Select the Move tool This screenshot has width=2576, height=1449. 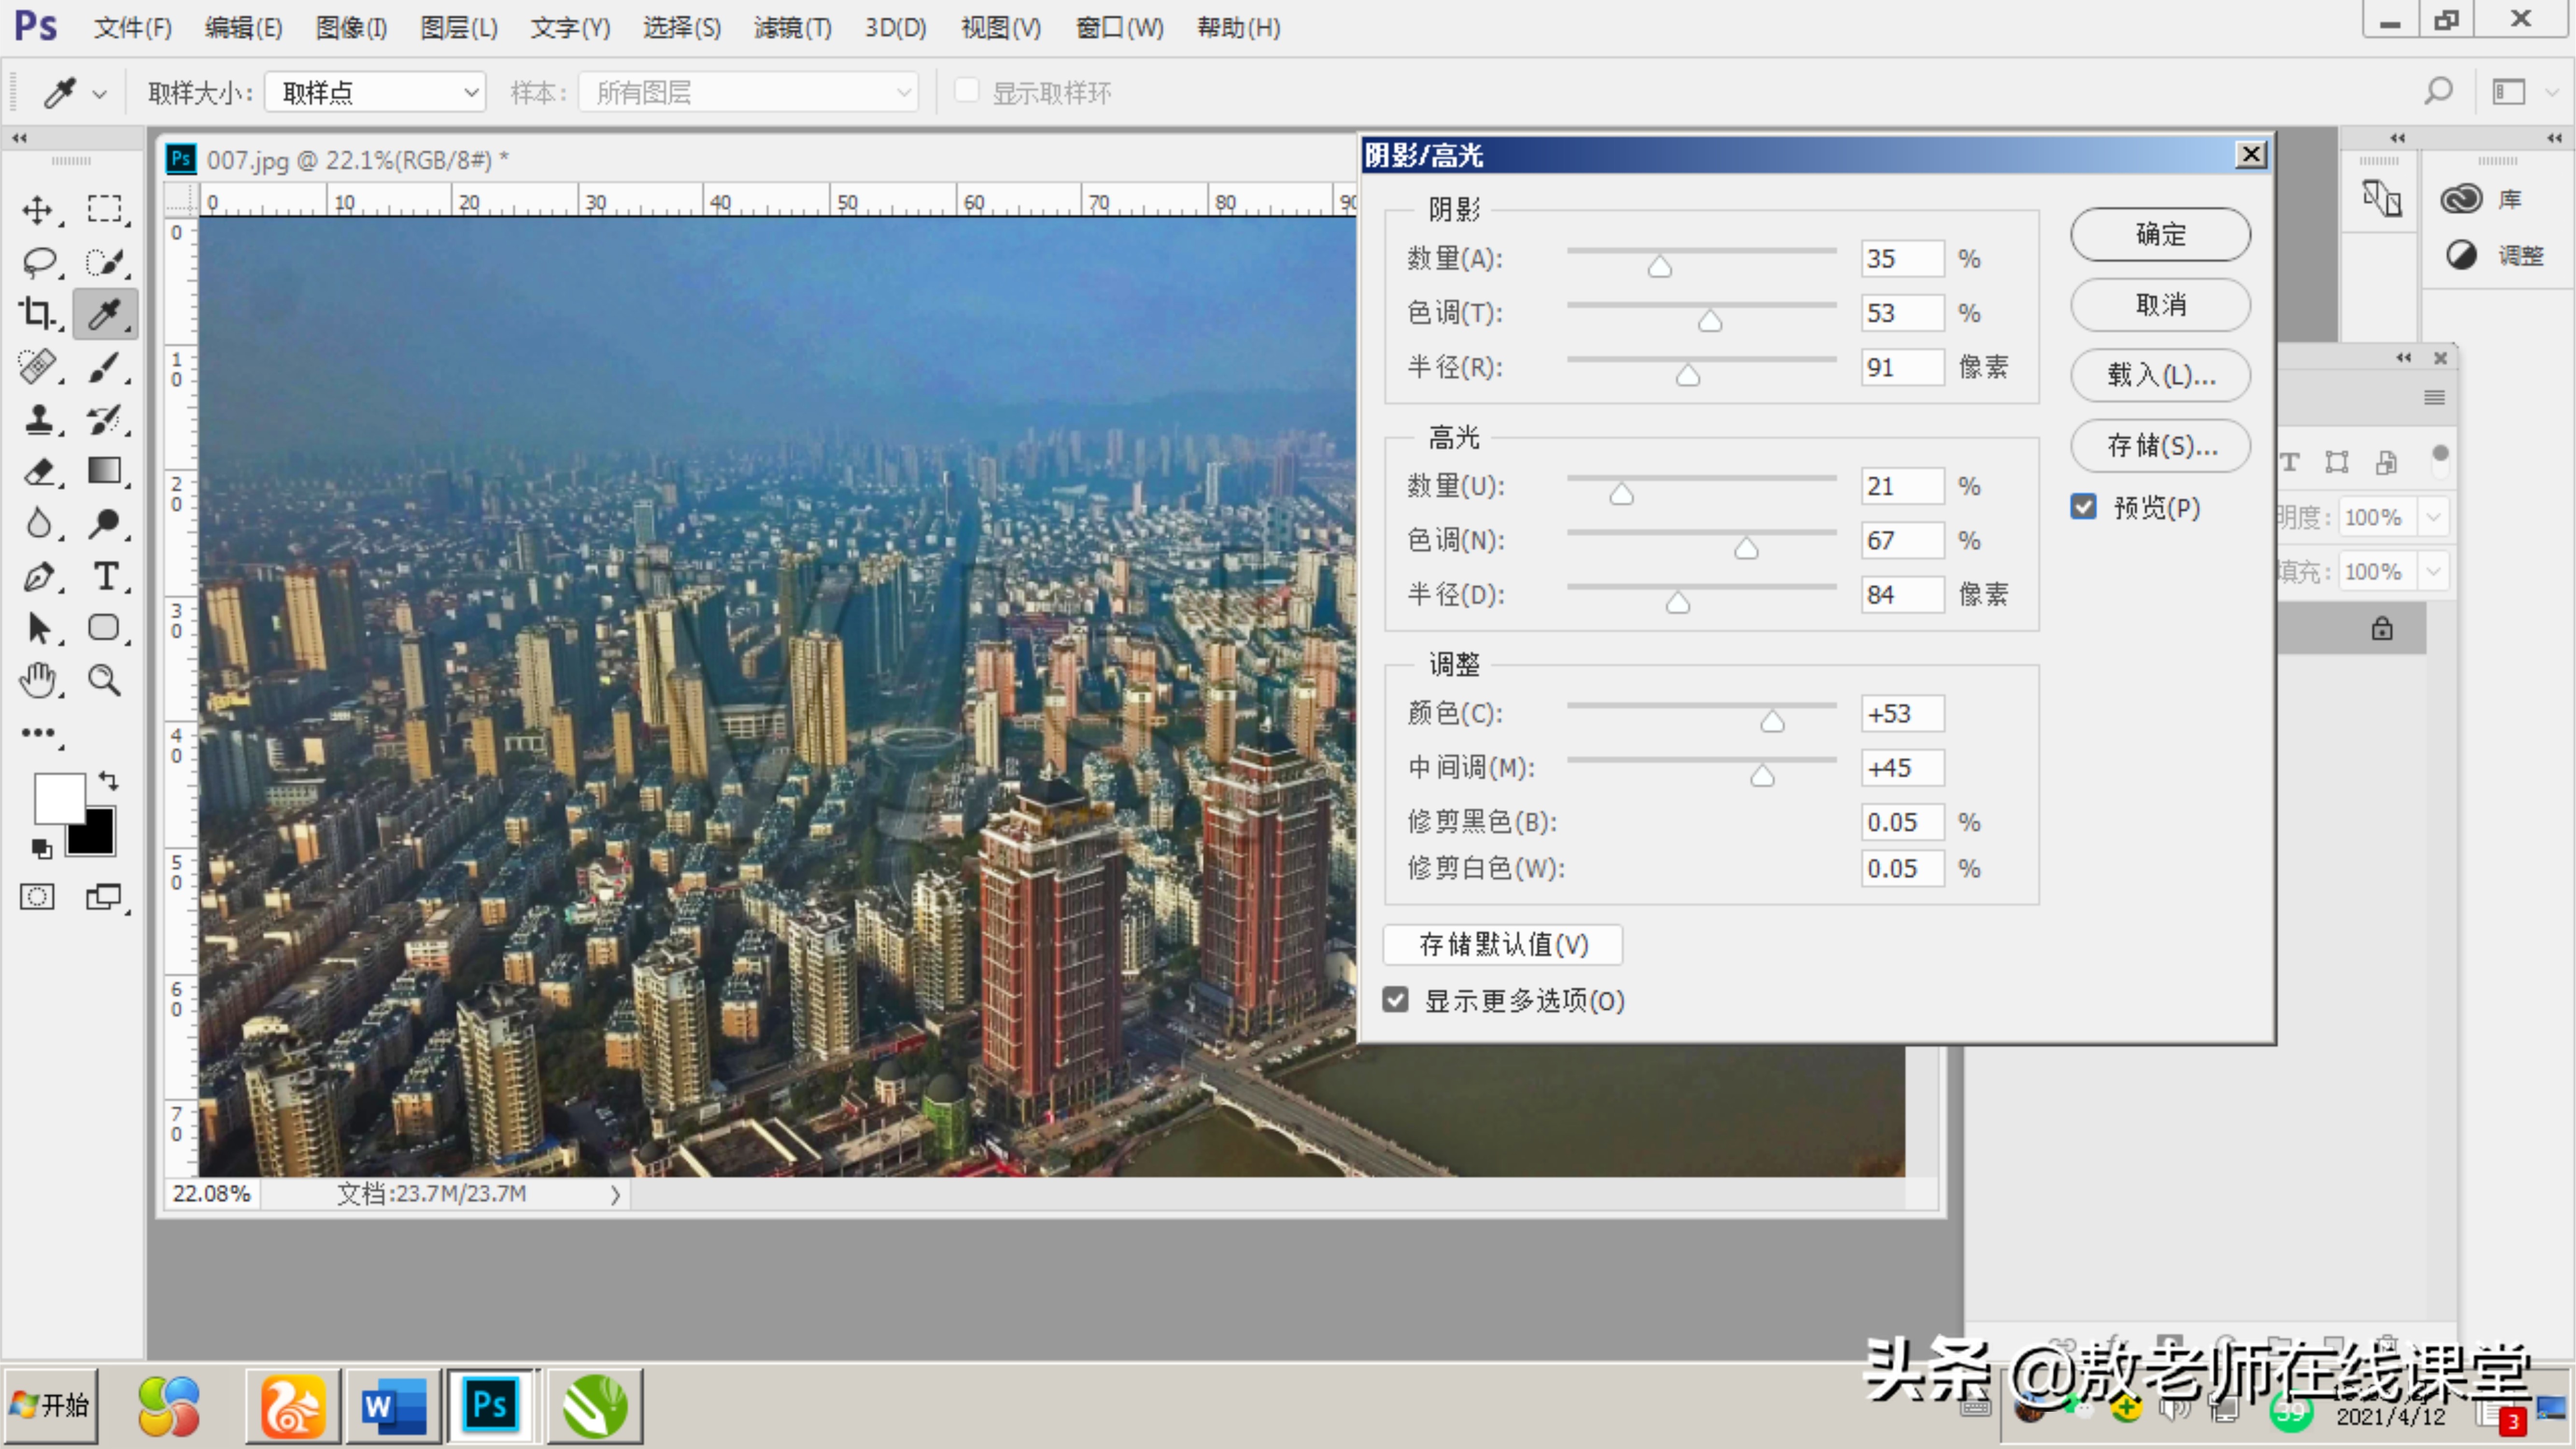(x=38, y=210)
